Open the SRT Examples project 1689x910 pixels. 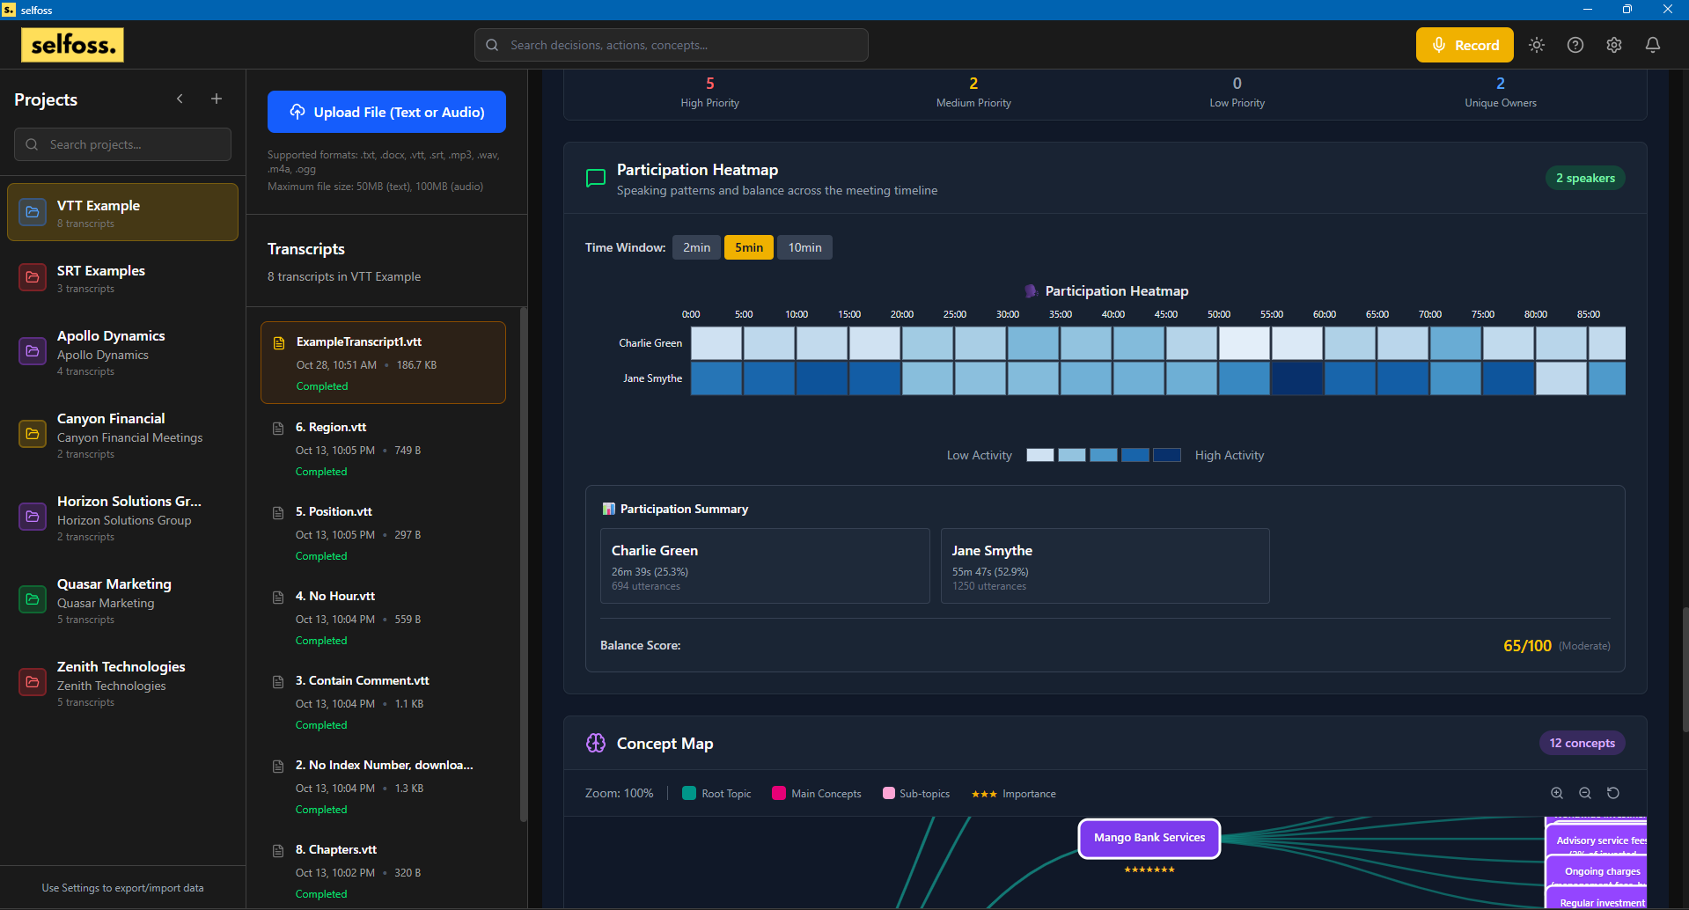coord(122,278)
